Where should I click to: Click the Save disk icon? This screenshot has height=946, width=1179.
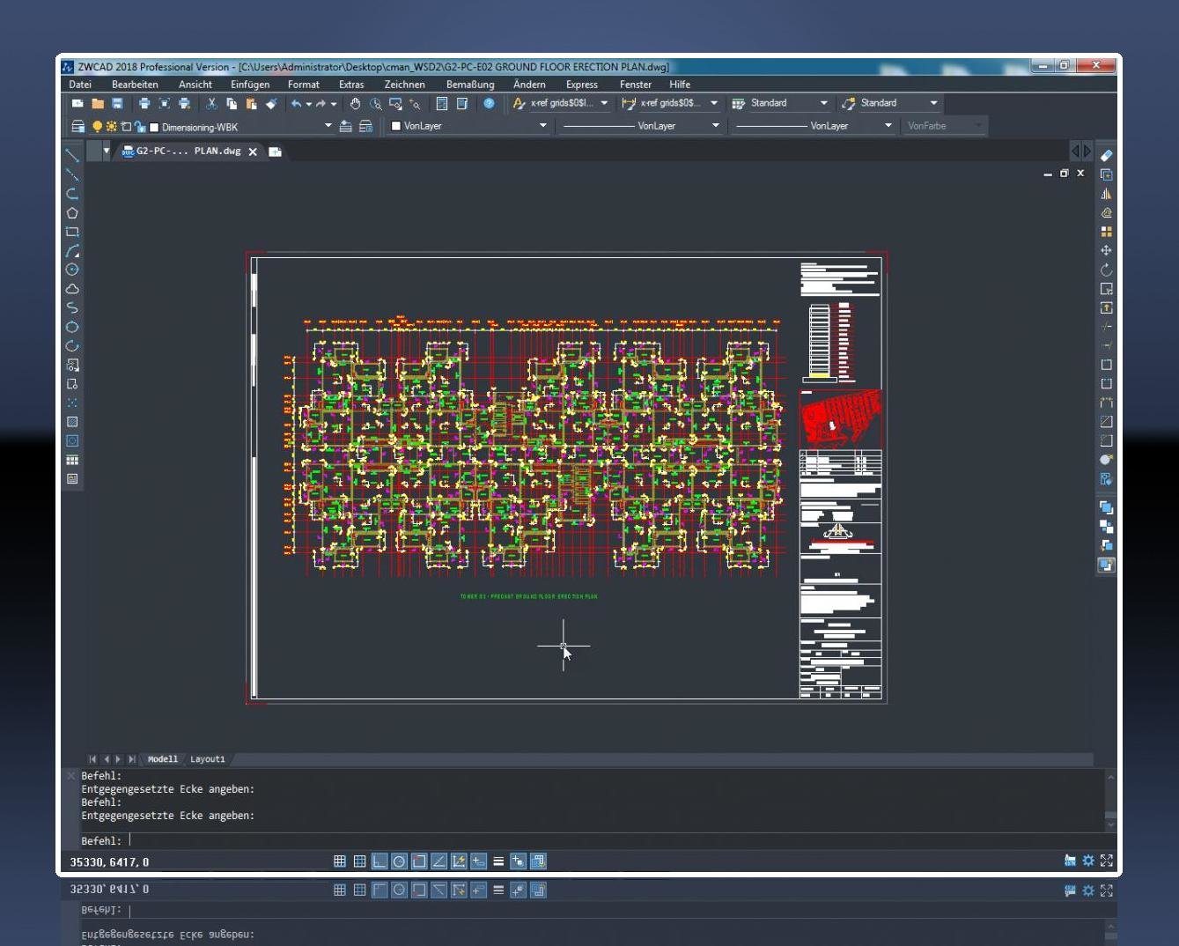click(117, 104)
